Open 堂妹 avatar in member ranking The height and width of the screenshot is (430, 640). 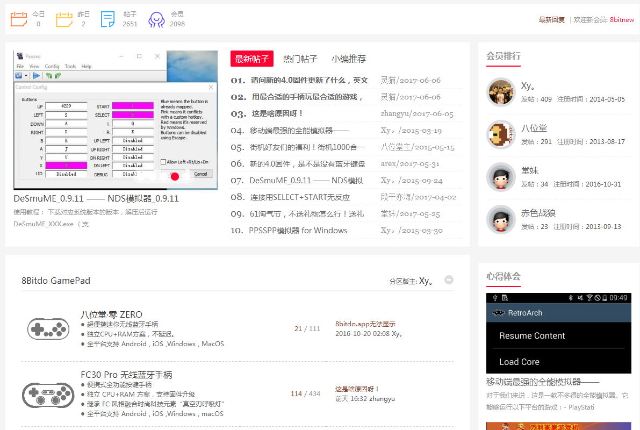[501, 177]
